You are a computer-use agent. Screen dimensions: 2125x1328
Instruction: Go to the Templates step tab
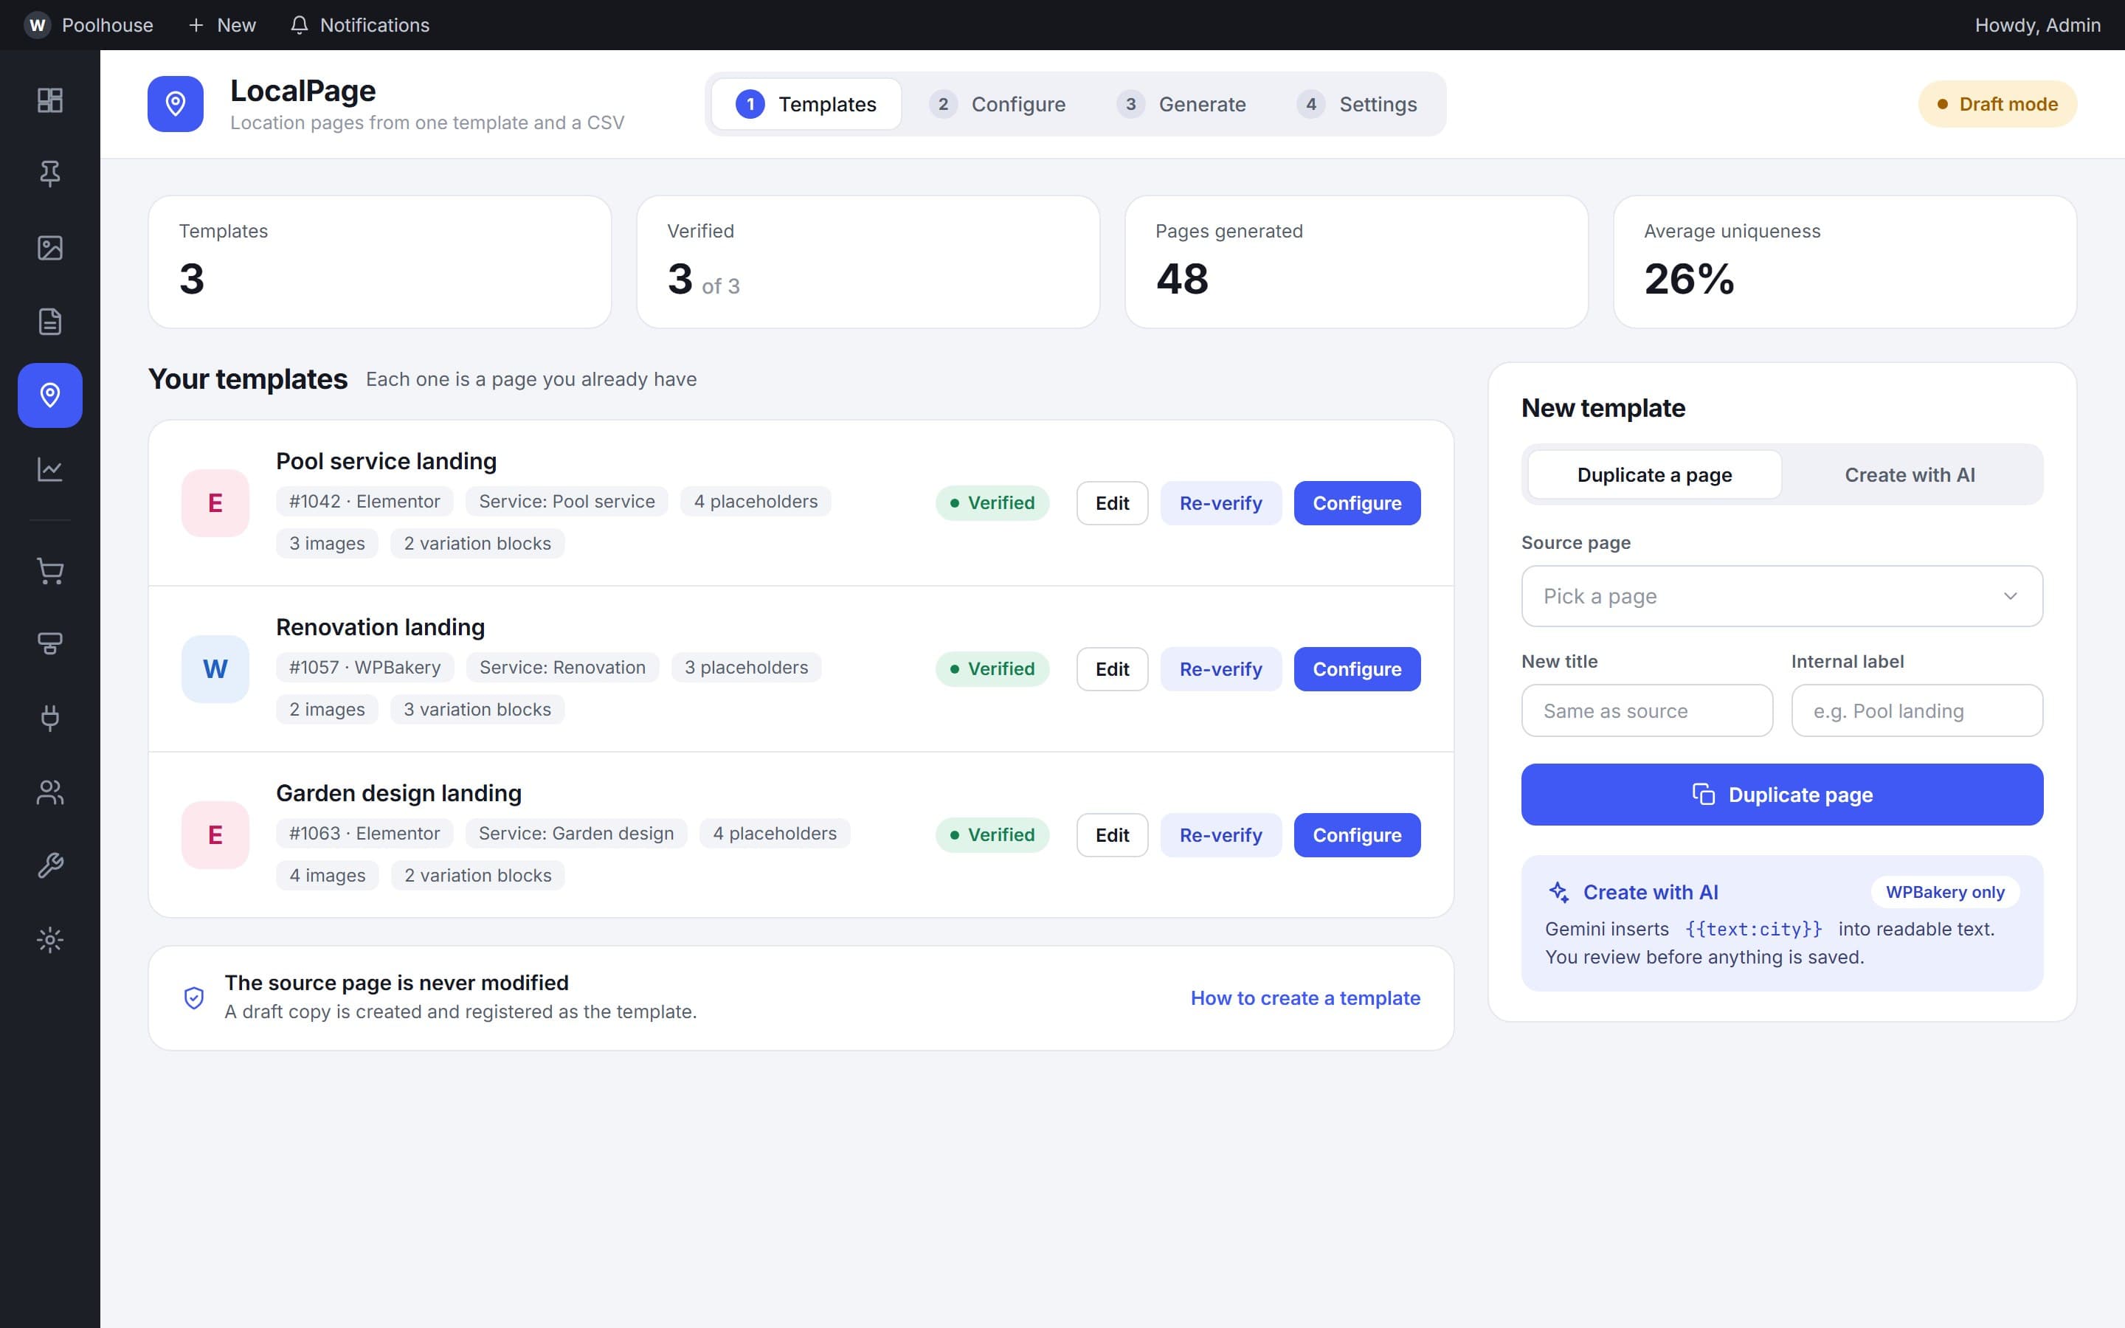click(x=806, y=103)
